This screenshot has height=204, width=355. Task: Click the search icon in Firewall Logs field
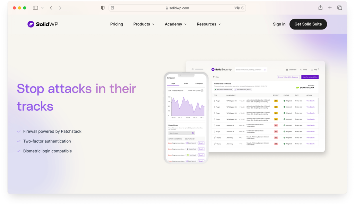click(193, 133)
